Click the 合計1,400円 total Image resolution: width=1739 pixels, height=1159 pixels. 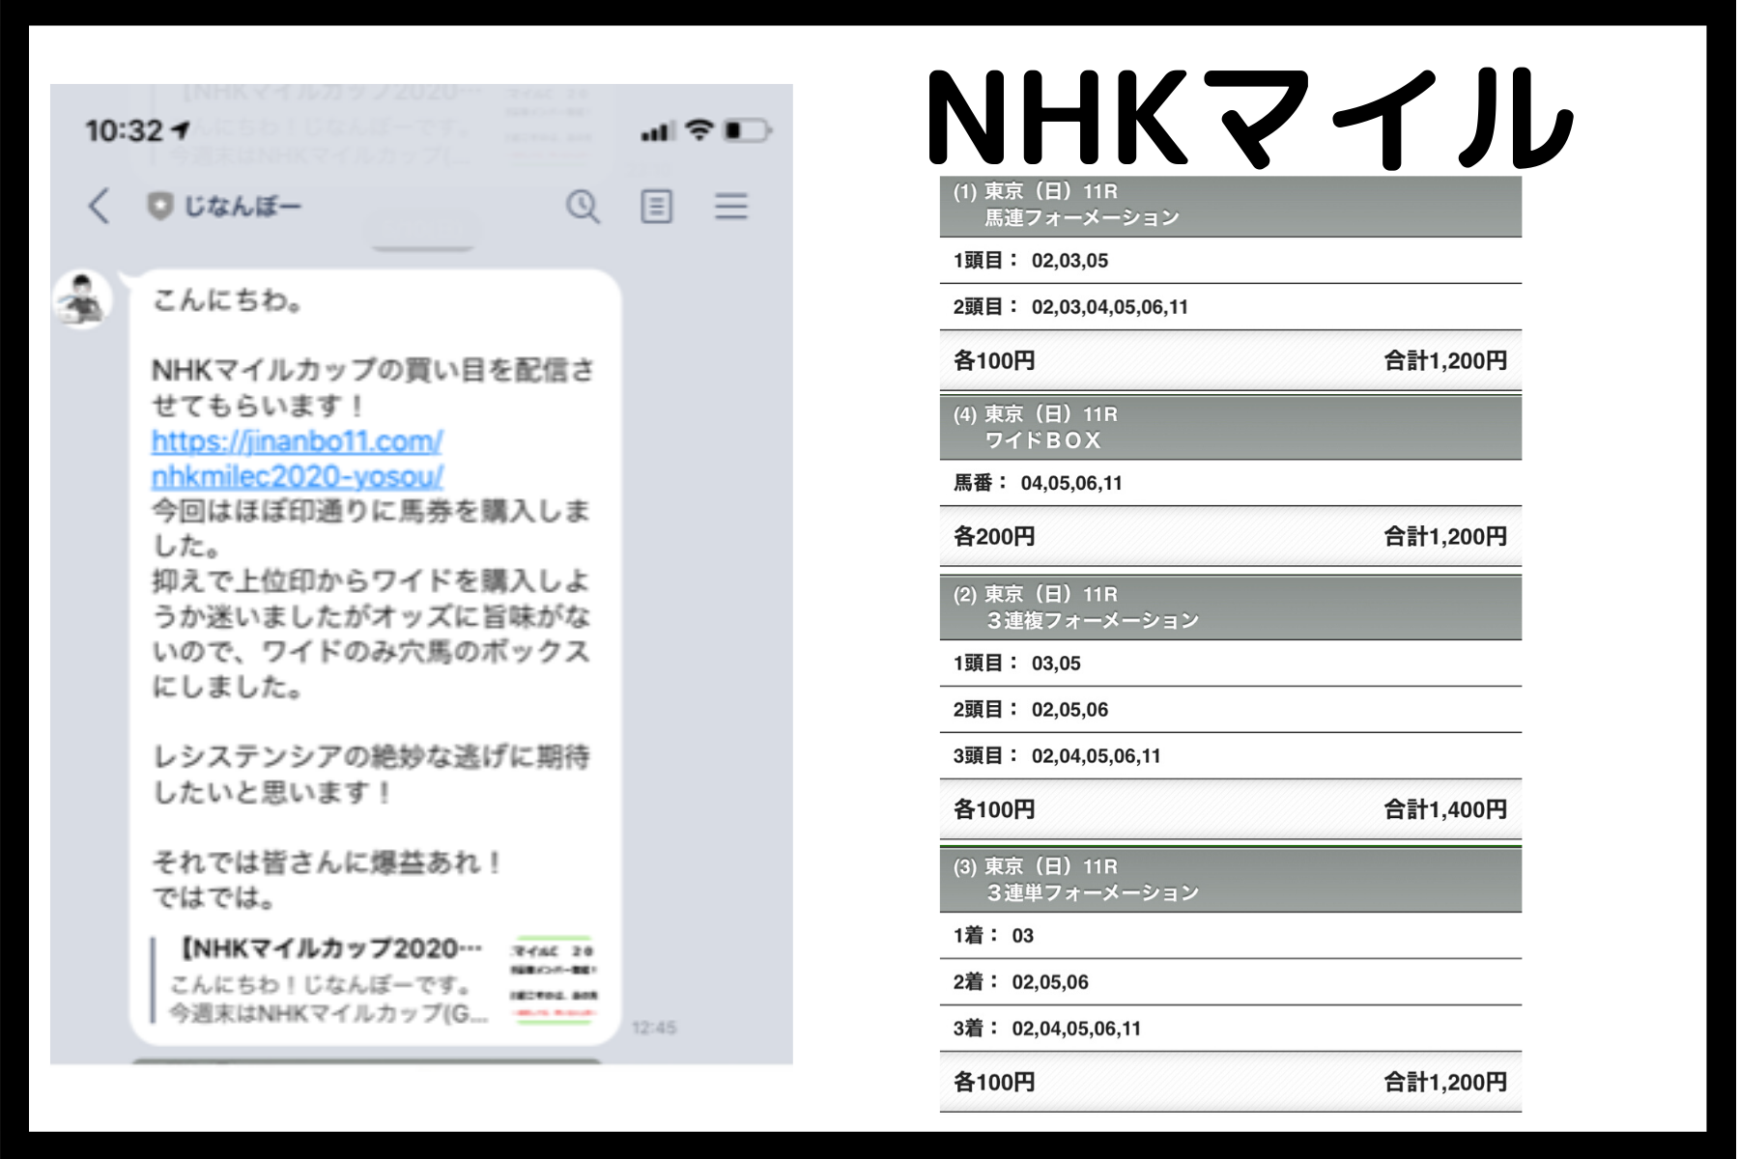[x=1445, y=809]
